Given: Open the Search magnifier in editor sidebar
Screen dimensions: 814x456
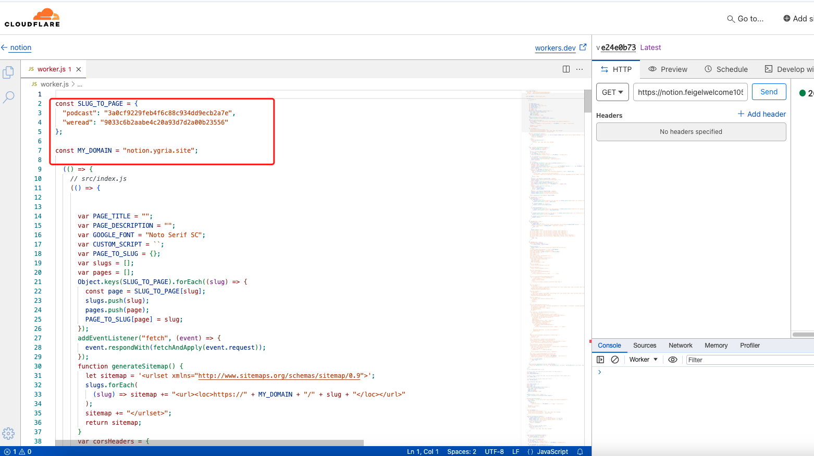Looking at the screenshot, I should [9, 97].
